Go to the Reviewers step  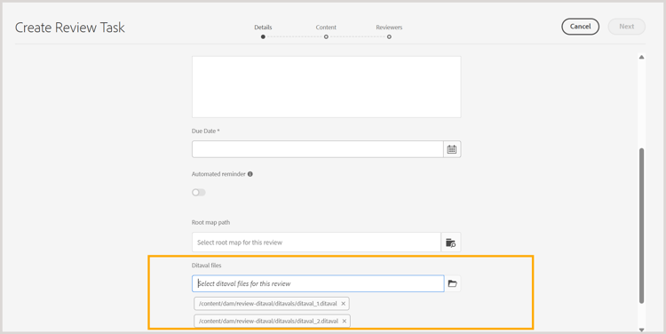click(x=389, y=31)
